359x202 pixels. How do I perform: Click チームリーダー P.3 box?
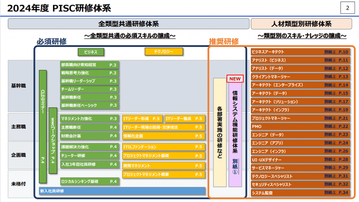pos(89,89)
